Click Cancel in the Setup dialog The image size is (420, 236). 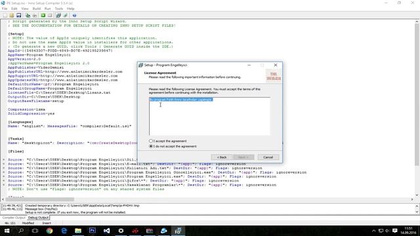pyautogui.click(x=268, y=157)
